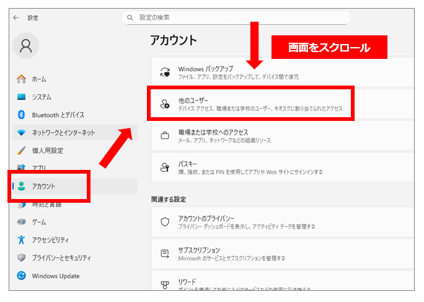The width and height of the screenshot is (424, 302).
Task: Click the サブスクリプション list icon
Action: 165,254
